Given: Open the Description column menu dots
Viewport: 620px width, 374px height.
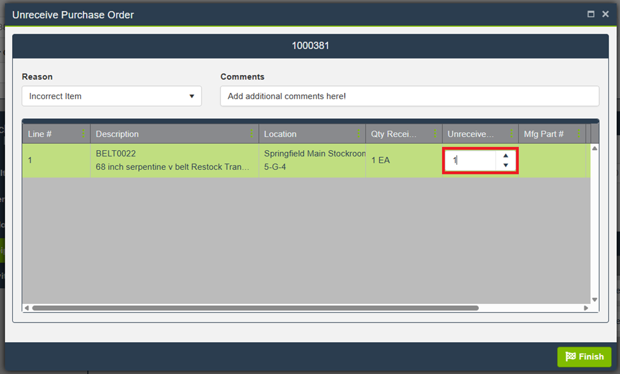Looking at the screenshot, I should click(x=252, y=134).
